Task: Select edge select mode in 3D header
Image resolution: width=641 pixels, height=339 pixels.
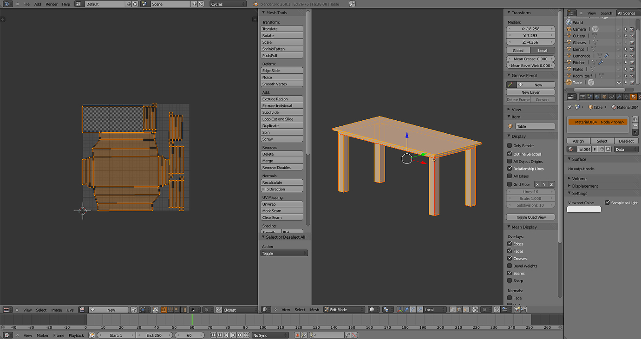Action: pos(459,309)
